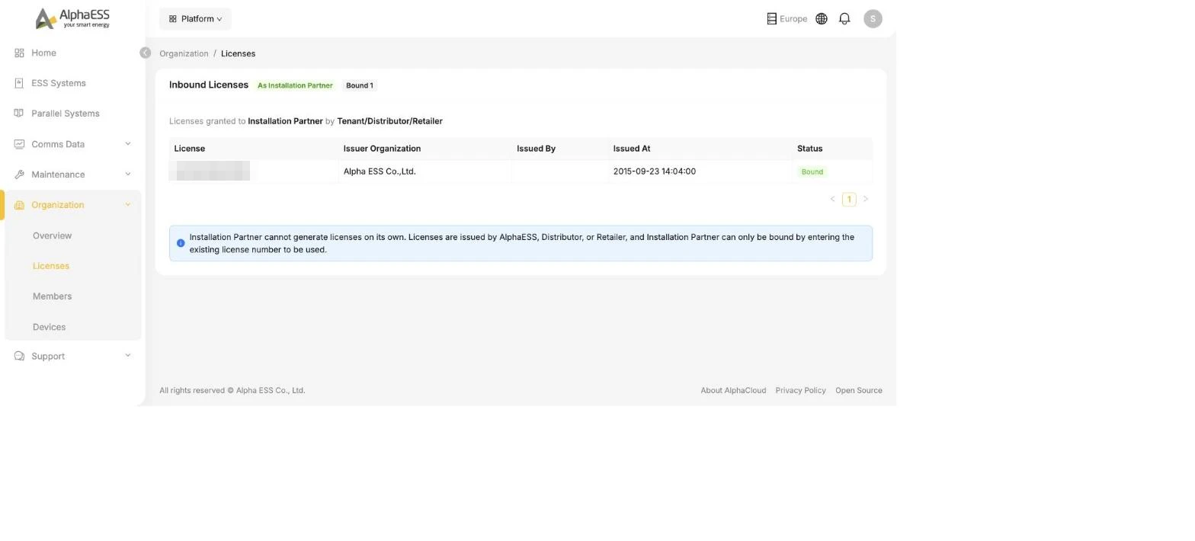Open Organization Overview submenu item
1195x541 pixels.
[x=52, y=235]
